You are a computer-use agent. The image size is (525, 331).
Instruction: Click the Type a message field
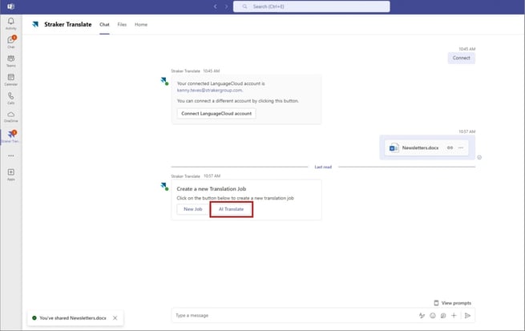click(295, 316)
